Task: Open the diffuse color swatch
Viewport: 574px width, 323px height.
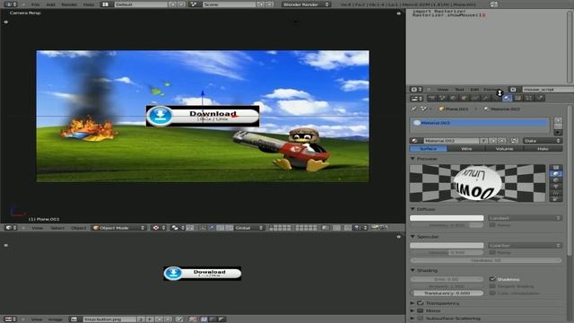Action: 447,218
